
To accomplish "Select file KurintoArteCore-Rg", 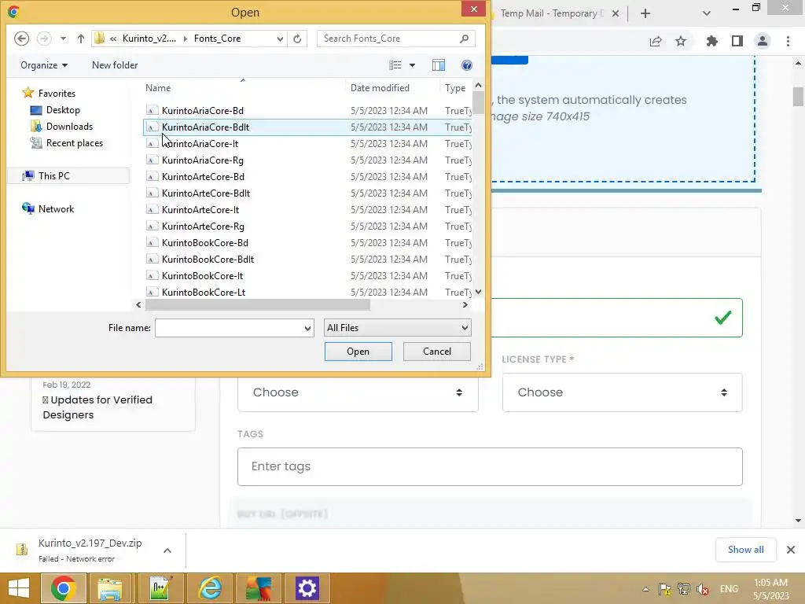I will click(x=307, y=226).
